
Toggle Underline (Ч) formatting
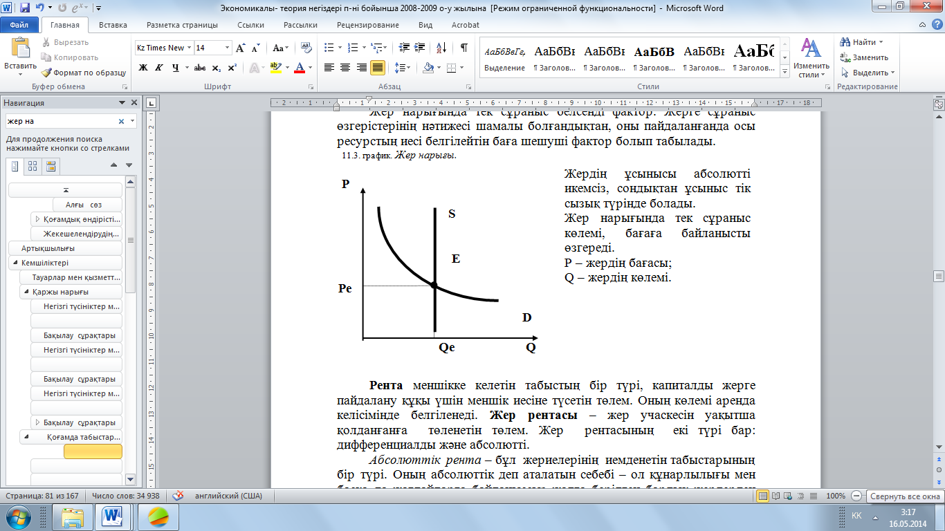pos(175,68)
